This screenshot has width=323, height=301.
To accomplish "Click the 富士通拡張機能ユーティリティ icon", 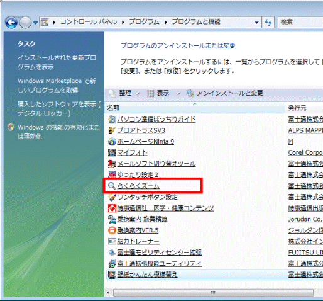I will tap(112, 264).
